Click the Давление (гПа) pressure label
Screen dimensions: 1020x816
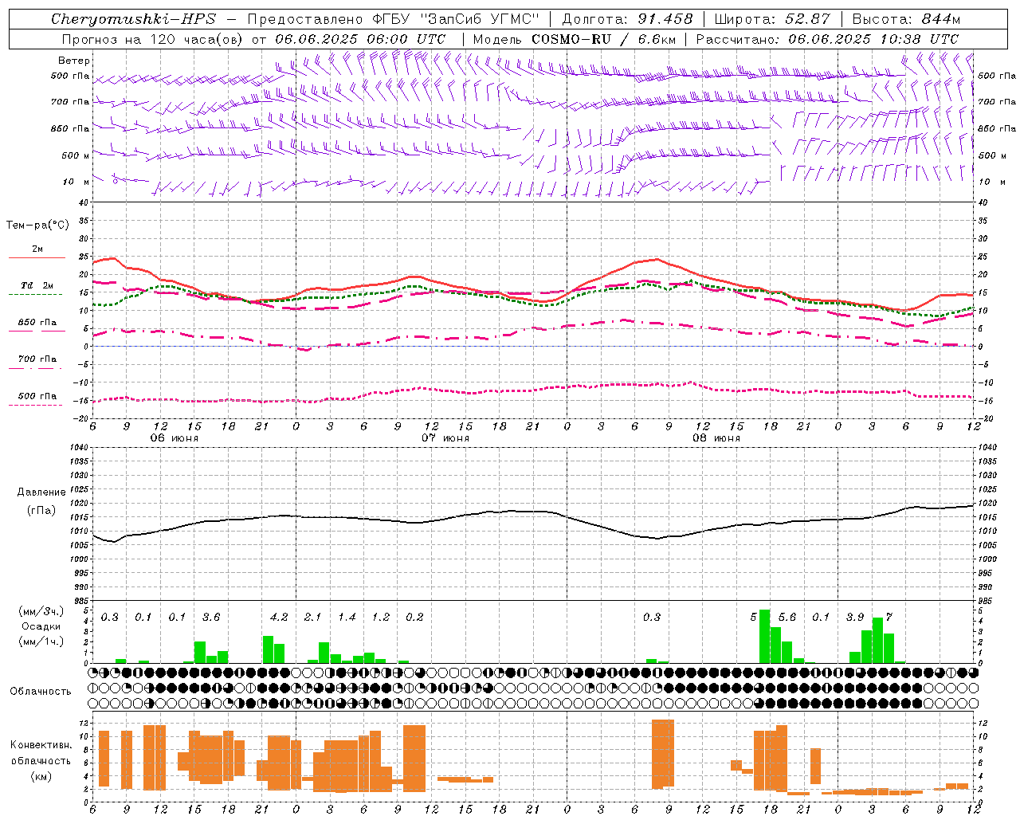[41, 501]
